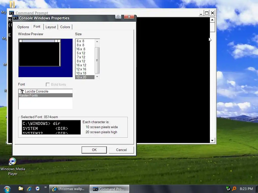Open the folder icon in Quick Launch
The image size is (258, 193).
coord(21,189)
